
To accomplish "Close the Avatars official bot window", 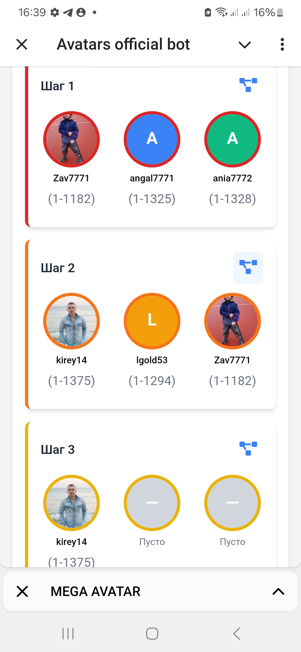I will click(22, 44).
